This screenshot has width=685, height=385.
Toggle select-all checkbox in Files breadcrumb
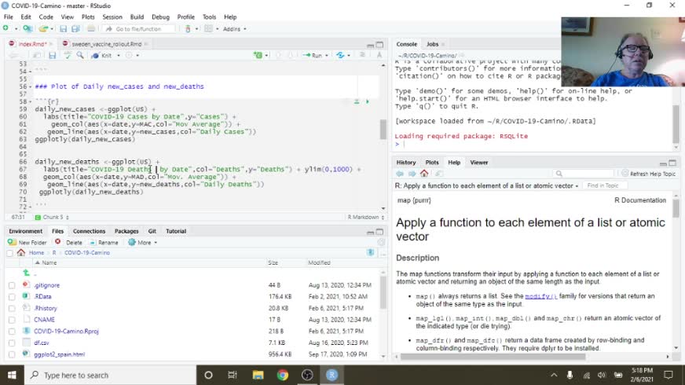9,252
